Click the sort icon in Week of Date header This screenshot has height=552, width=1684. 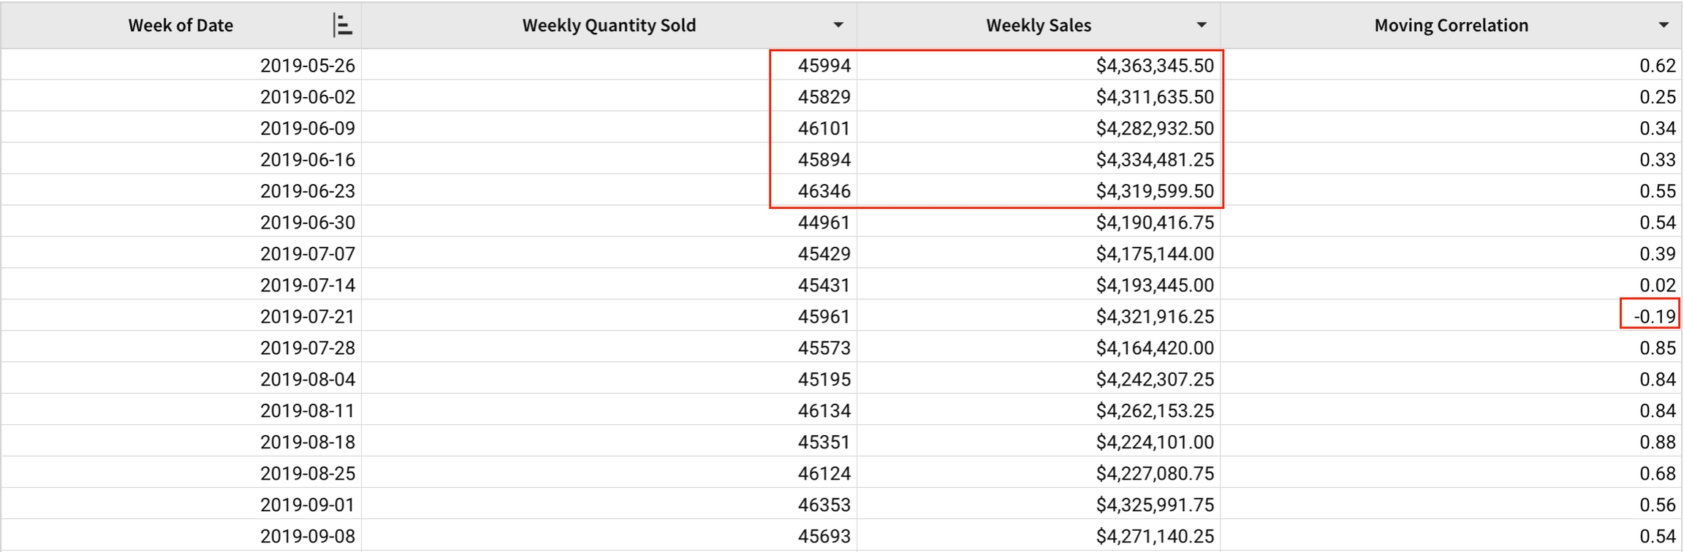[x=342, y=26]
